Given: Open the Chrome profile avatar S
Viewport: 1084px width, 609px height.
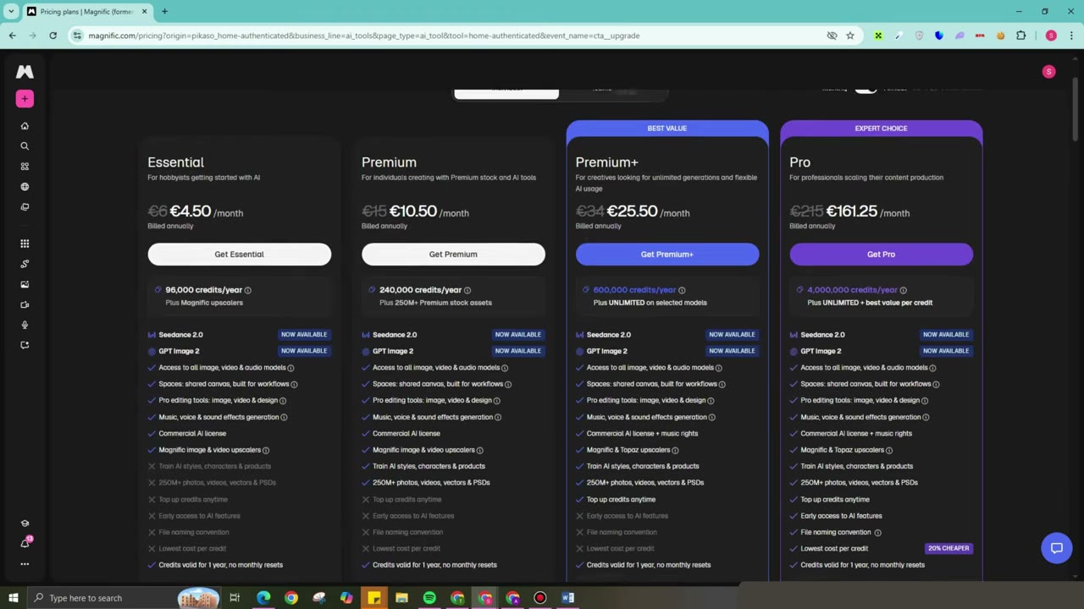Looking at the screenshot, I should (1051, 36).
